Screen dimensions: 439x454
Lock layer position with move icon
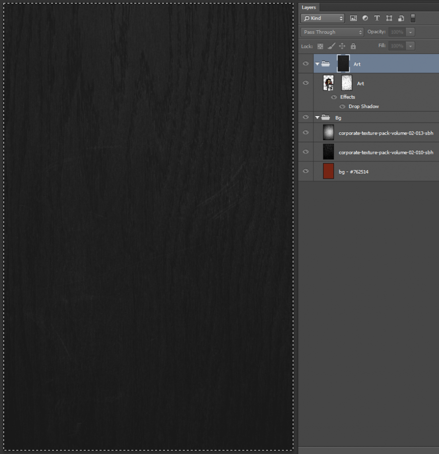(x=342, y=46)
